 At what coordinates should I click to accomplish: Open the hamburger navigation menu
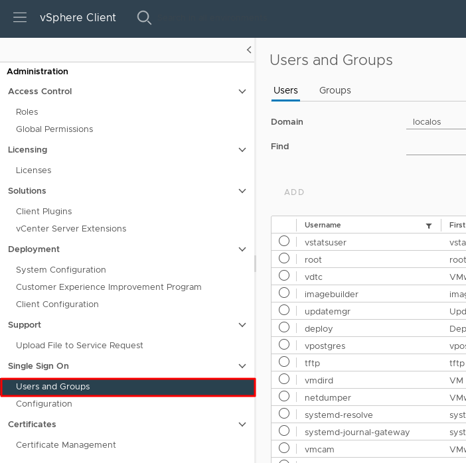click(20, 18)
